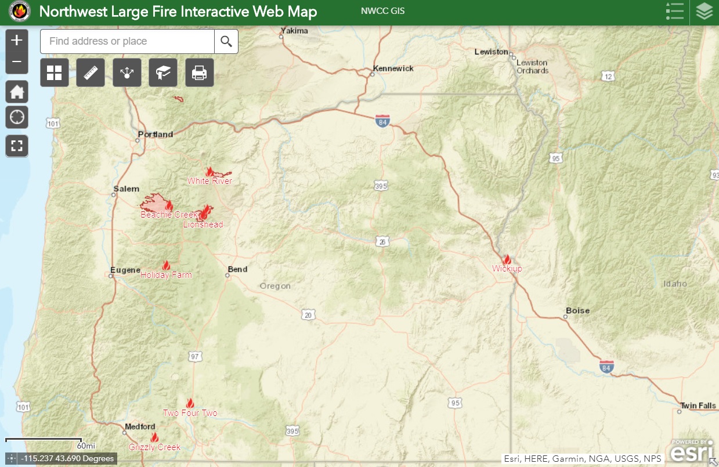Select the measurement ruler tool
The image size is (719, 467).
point(91,73)
